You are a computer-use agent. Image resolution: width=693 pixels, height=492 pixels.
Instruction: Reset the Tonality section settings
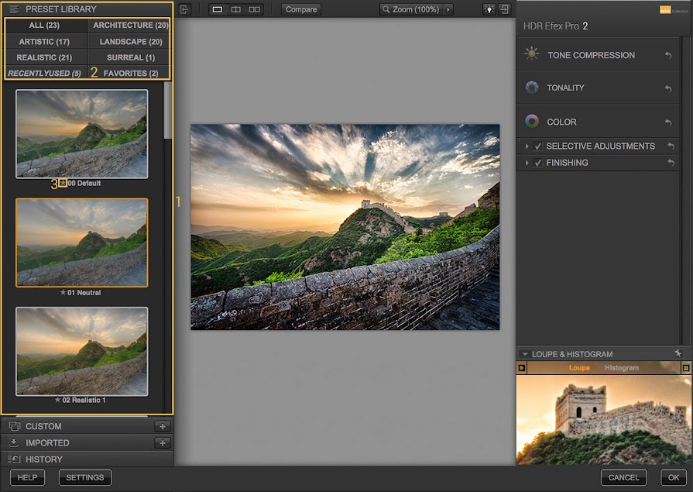(668, 88)
